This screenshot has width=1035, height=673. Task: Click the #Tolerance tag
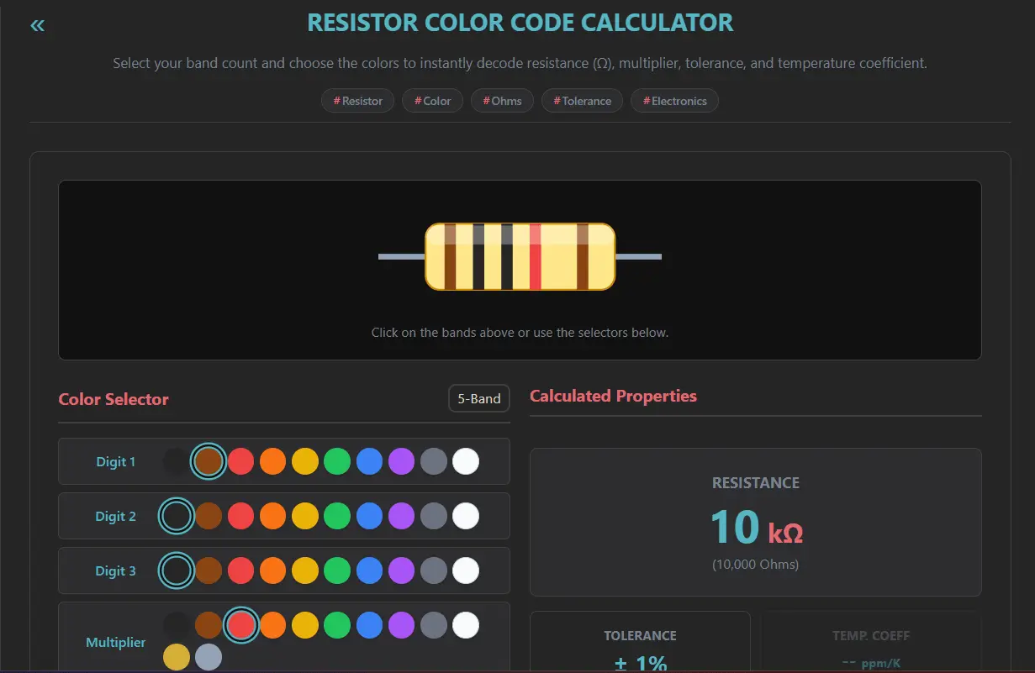(x=582, y=101)
